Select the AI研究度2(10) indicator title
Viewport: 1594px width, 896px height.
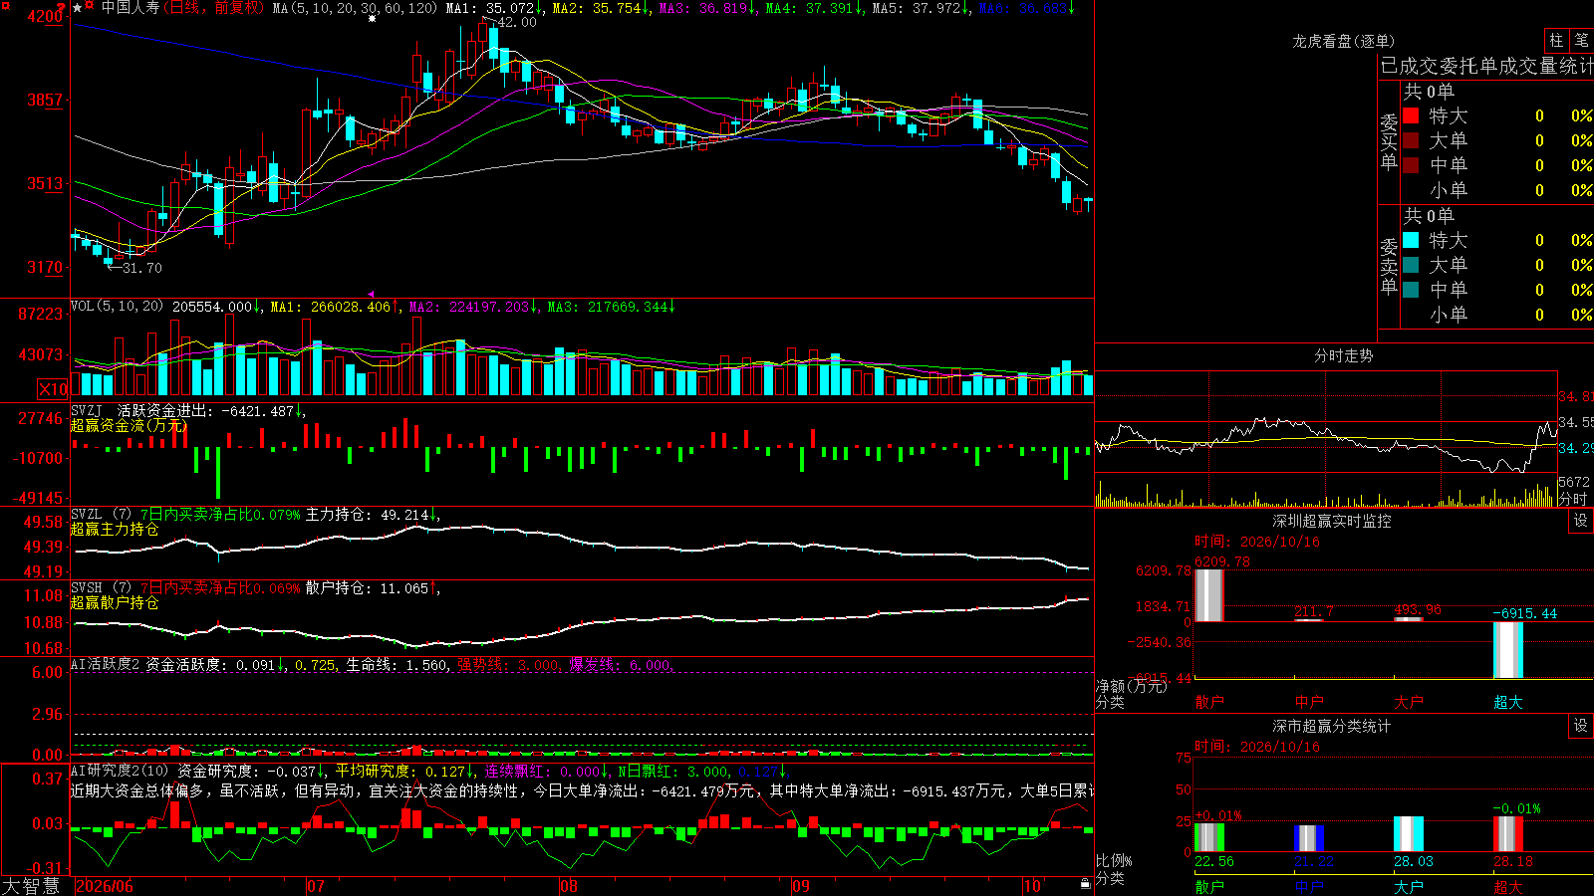[121, 771]
